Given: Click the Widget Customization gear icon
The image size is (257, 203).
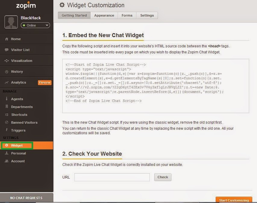Looking at the screenshot, I should pyautogui.click(x=62, y=5).
